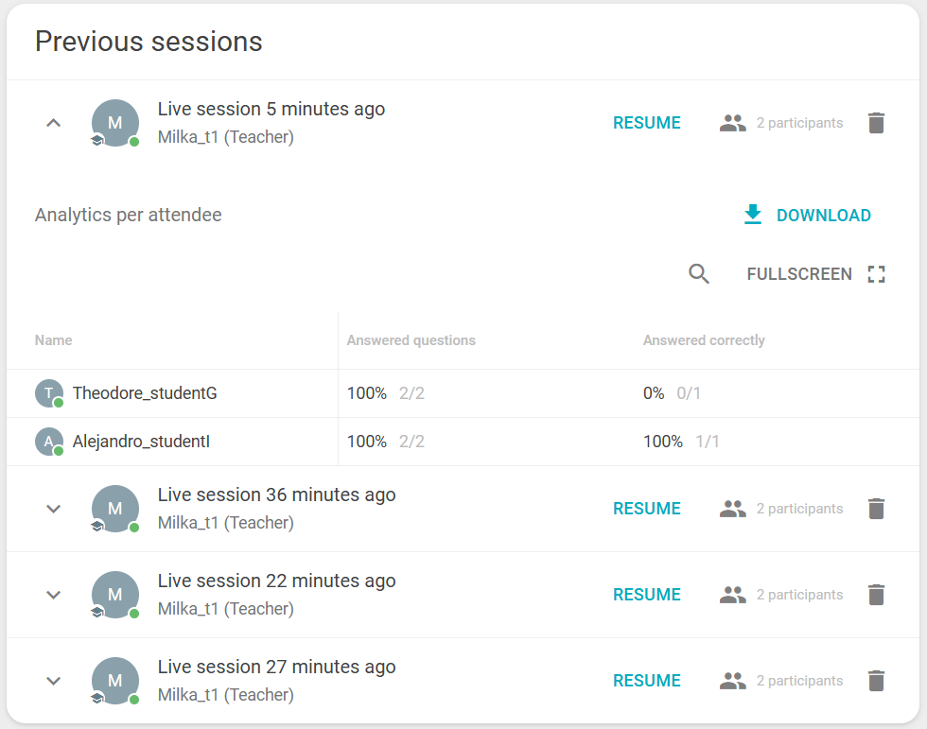
Task: Collapse the 5 minutes ago session
Action: click(54, 123)
